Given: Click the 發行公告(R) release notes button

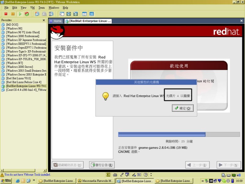Looking at the screenshot, I should [x=102, y=165].
